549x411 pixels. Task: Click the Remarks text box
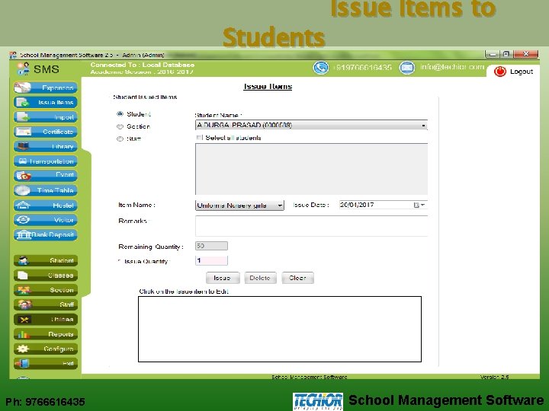[x=311, y=226]
